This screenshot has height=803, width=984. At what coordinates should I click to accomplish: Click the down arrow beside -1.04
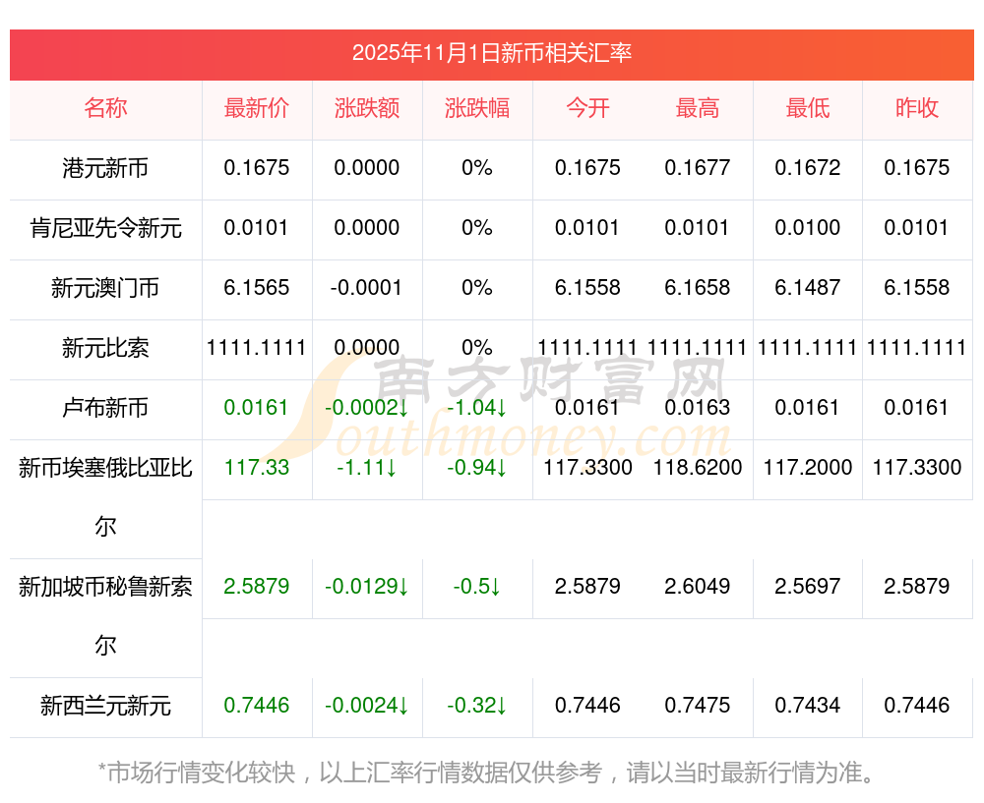click(x=502, y=408)
